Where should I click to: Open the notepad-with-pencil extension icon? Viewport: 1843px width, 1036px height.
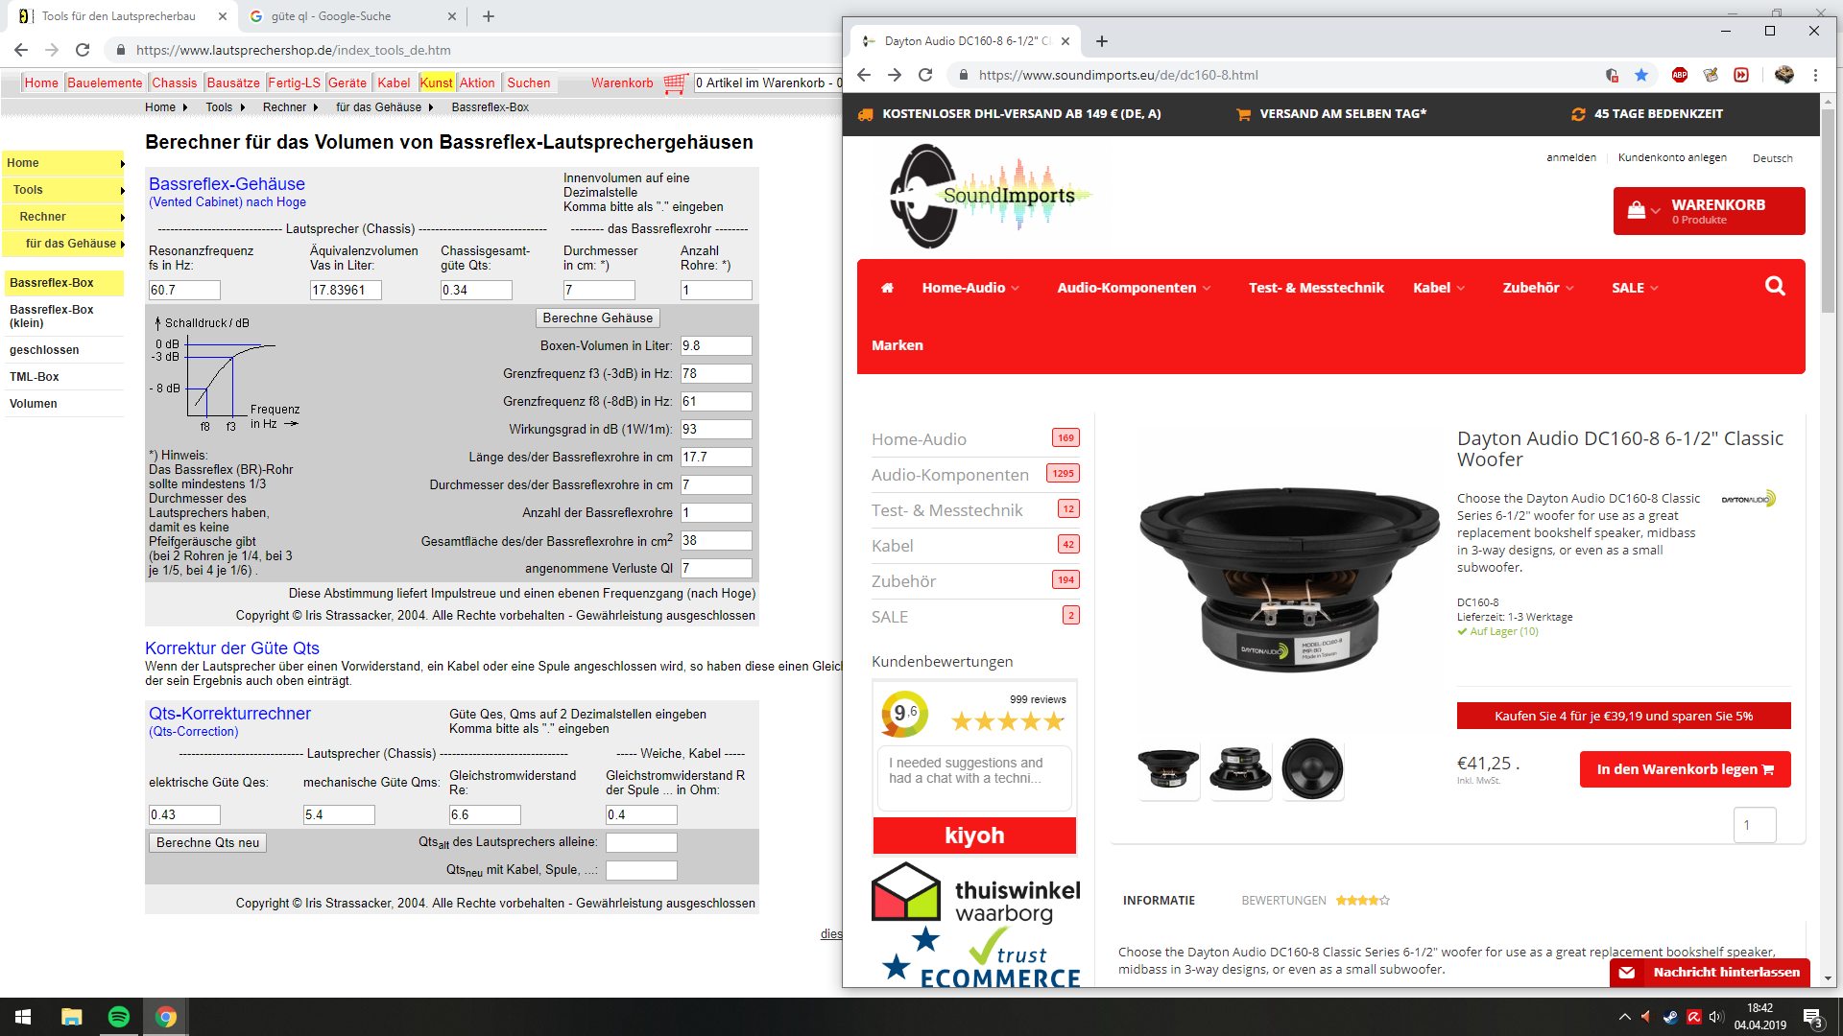click(1711, 75)
